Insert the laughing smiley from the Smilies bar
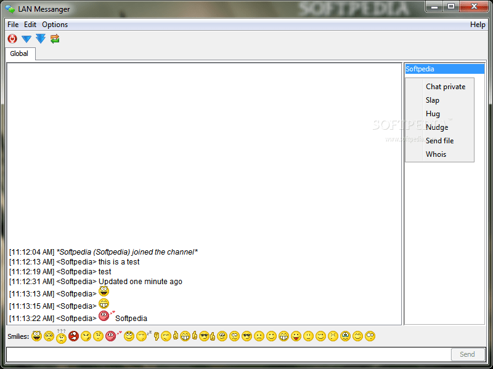 coord(35,336)
